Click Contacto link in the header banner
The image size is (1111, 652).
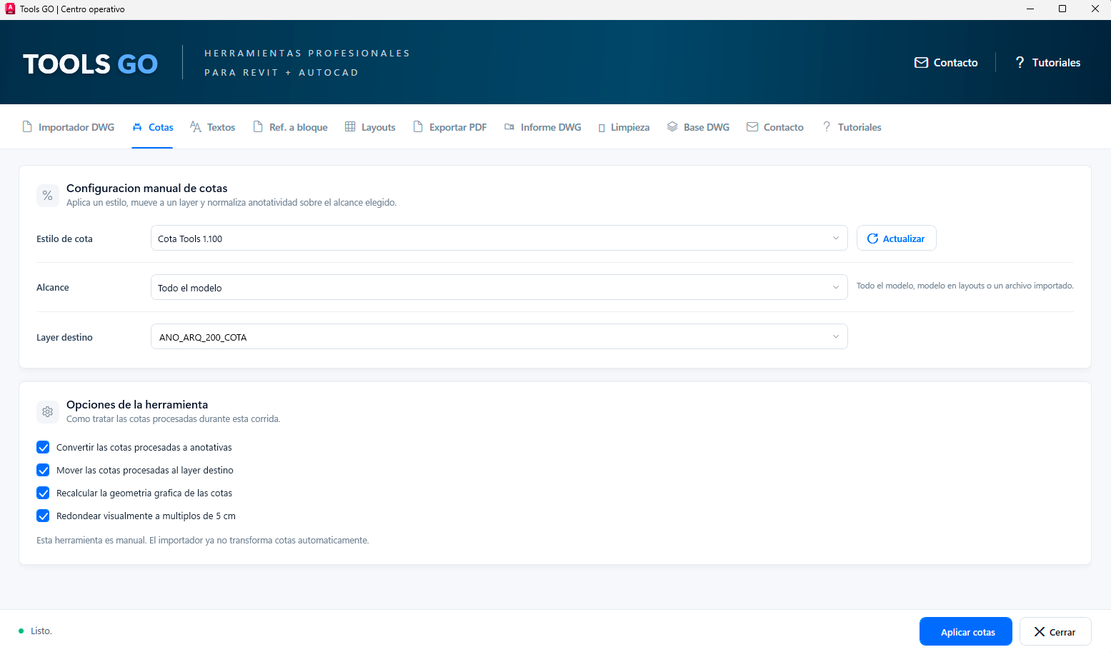pyautogui.click(x=946, y=63)
